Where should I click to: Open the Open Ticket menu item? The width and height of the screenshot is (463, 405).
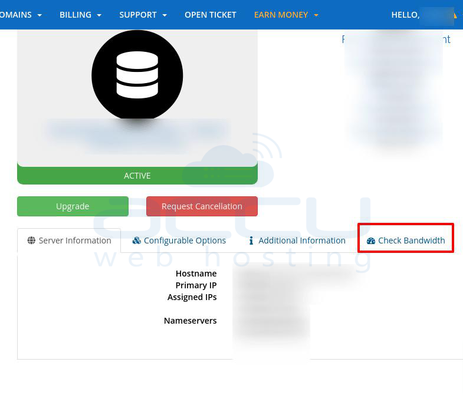(210, 15)
